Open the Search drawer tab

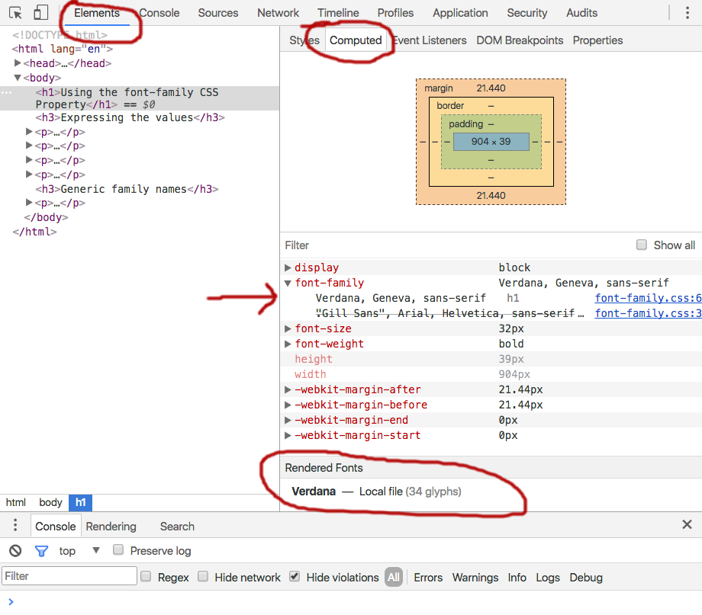[177, 526]
